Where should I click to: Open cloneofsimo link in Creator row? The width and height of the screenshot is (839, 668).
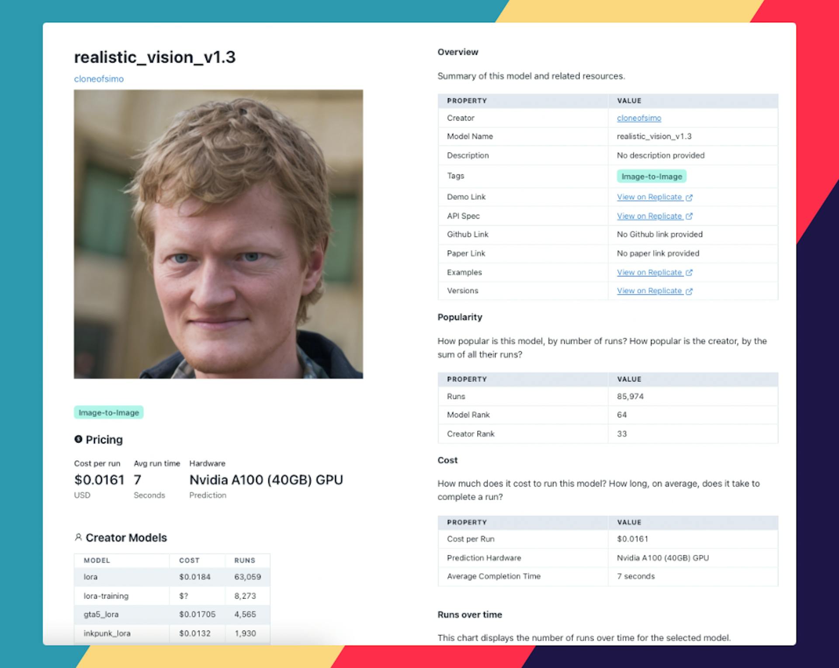click(638, 118)
